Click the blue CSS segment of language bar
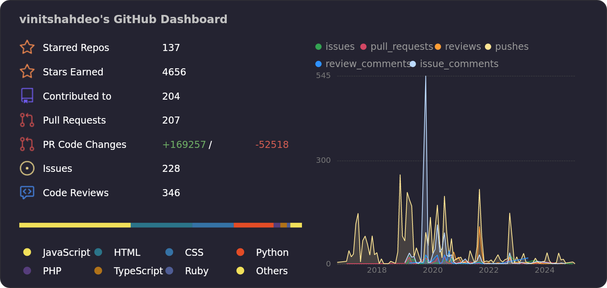The height and width of the screenshot is (288, 607). pos(213,225)
